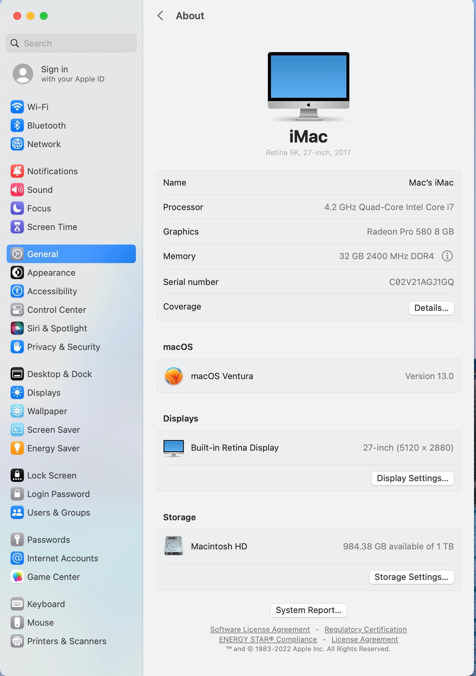Click the Lock Screen icon

(17, 475)
